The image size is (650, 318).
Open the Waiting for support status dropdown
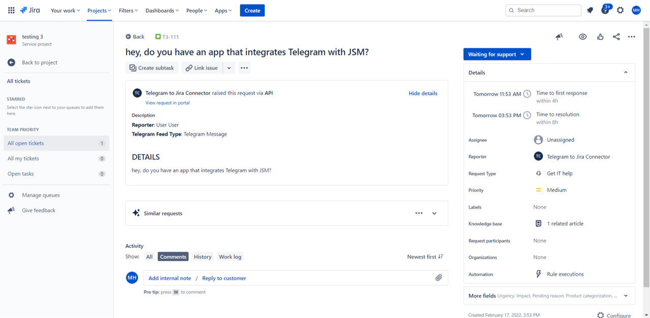pyautogui.click(x=497, y=54)
